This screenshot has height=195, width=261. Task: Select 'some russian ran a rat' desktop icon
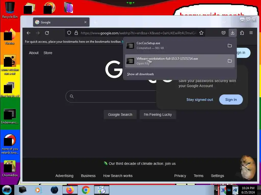click(10, 65)
